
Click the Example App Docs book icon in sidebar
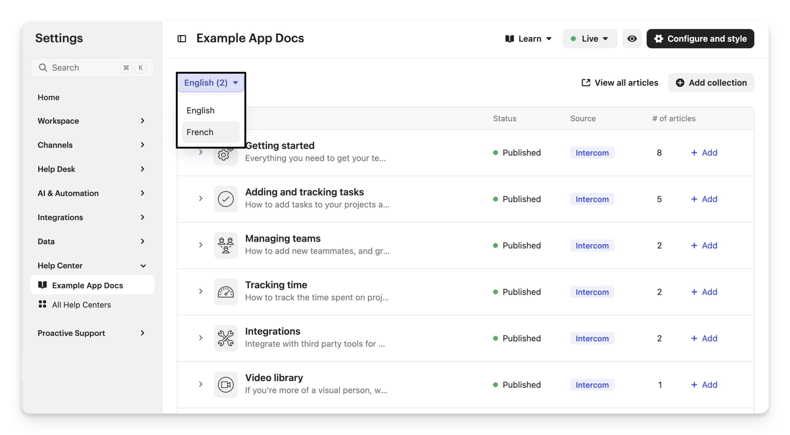coord(42,285)
